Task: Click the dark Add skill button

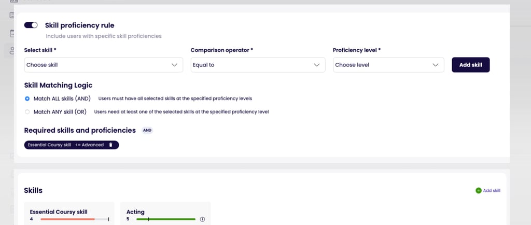Action: [x=470, y=65]
